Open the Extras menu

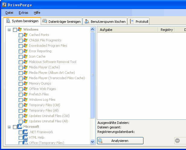pyautogui.click(x=23, y=13)
